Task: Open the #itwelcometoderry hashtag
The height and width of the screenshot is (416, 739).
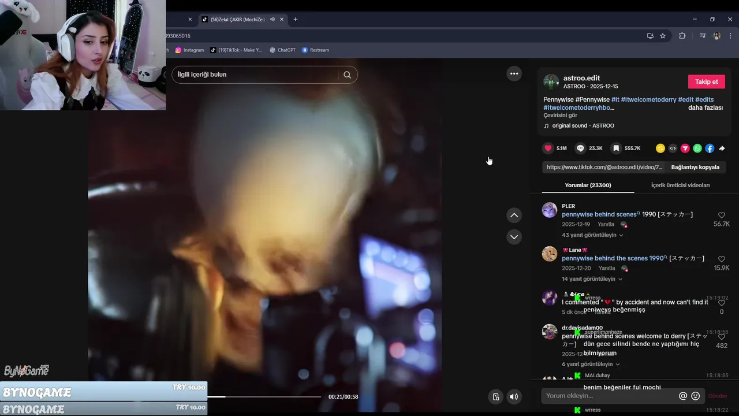Action: pos(648,99)
